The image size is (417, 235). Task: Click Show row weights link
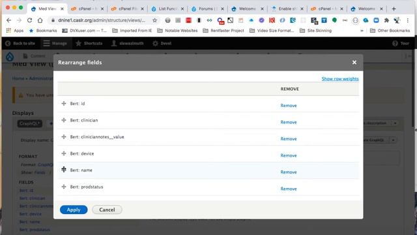[340, 79]
